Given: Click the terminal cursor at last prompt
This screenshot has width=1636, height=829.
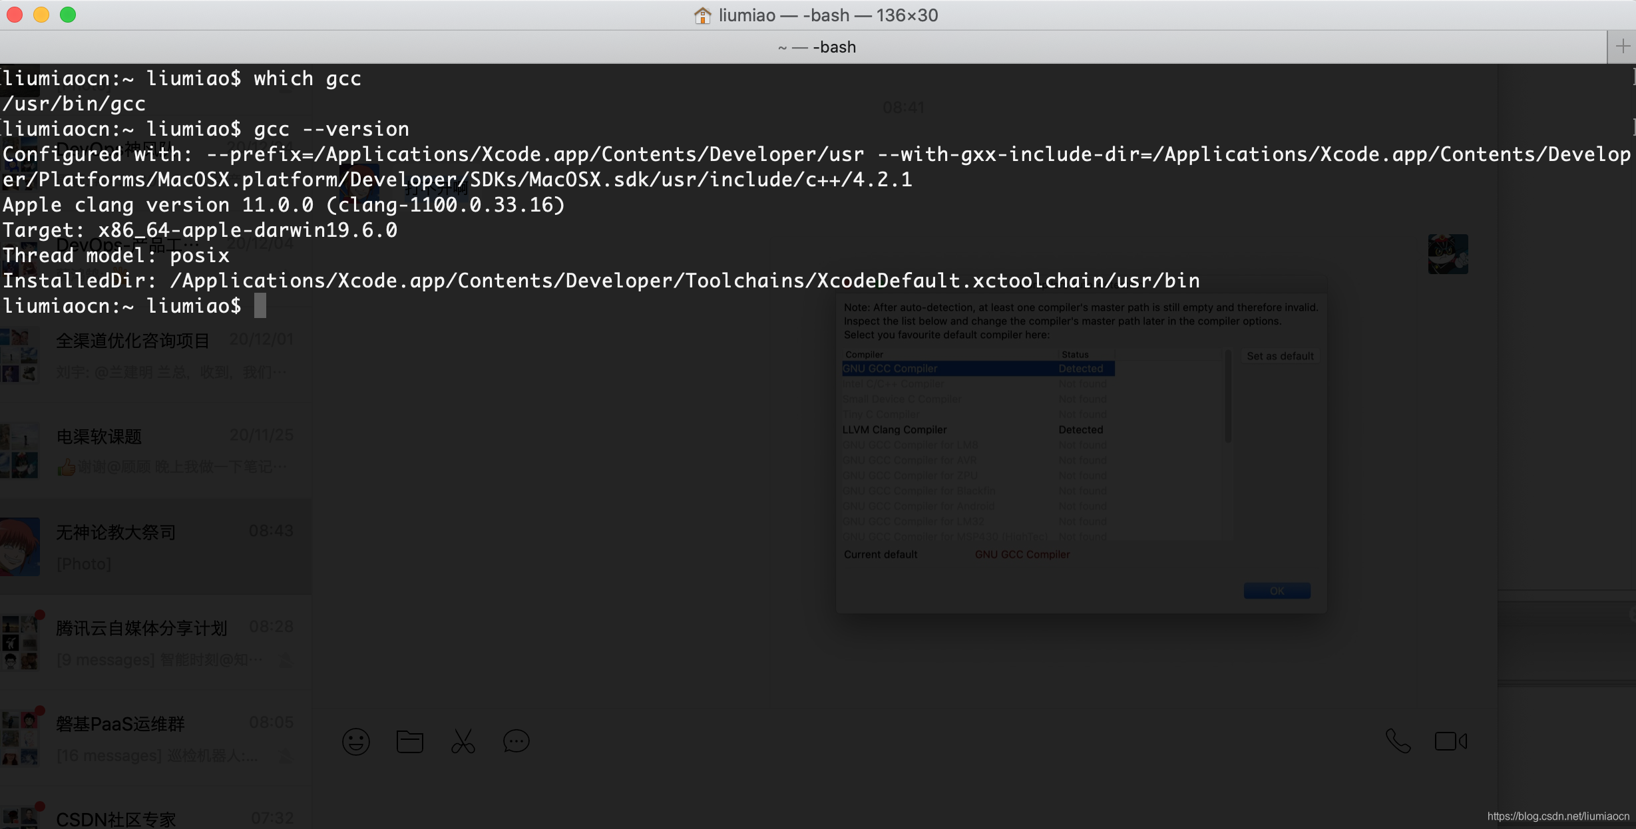Looking at the screenshot, I should [260, 305].
